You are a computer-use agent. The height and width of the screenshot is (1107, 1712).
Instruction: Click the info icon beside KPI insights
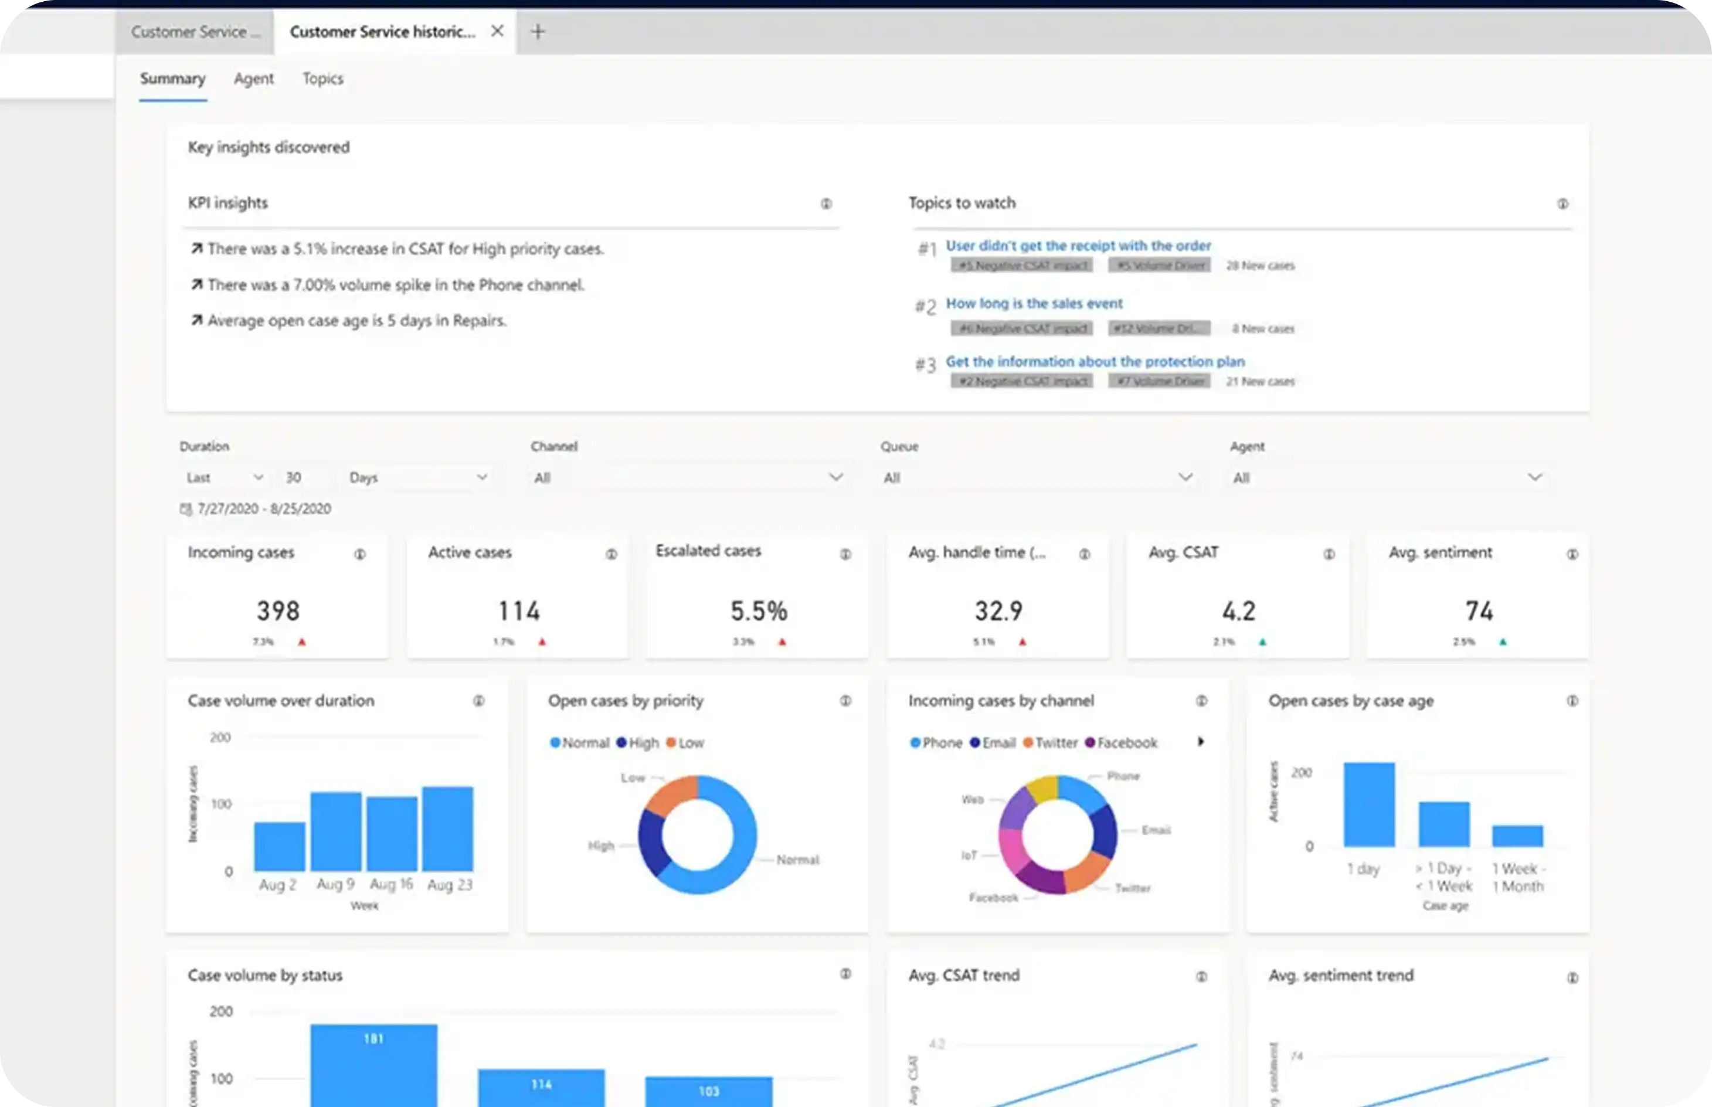point(826,203)
